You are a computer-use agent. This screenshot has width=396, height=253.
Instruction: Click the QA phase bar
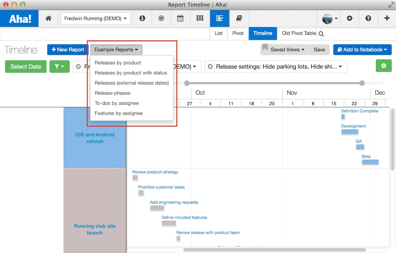(360, 147)
